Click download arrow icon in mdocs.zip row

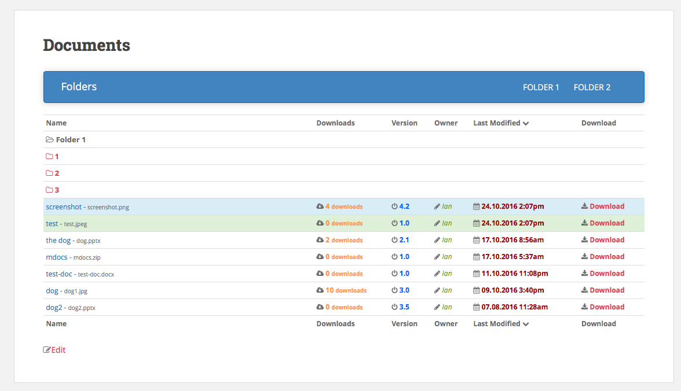point(585,256)
